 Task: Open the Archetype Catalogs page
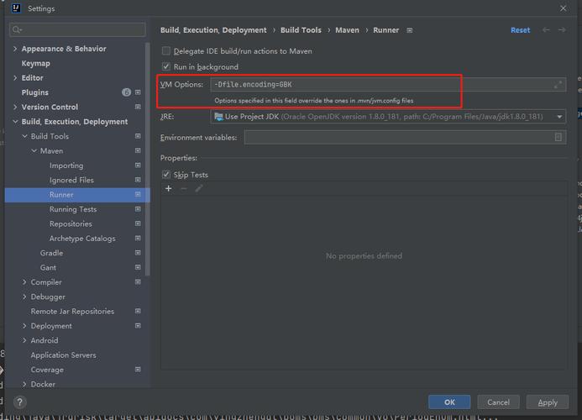coord(82,239)
